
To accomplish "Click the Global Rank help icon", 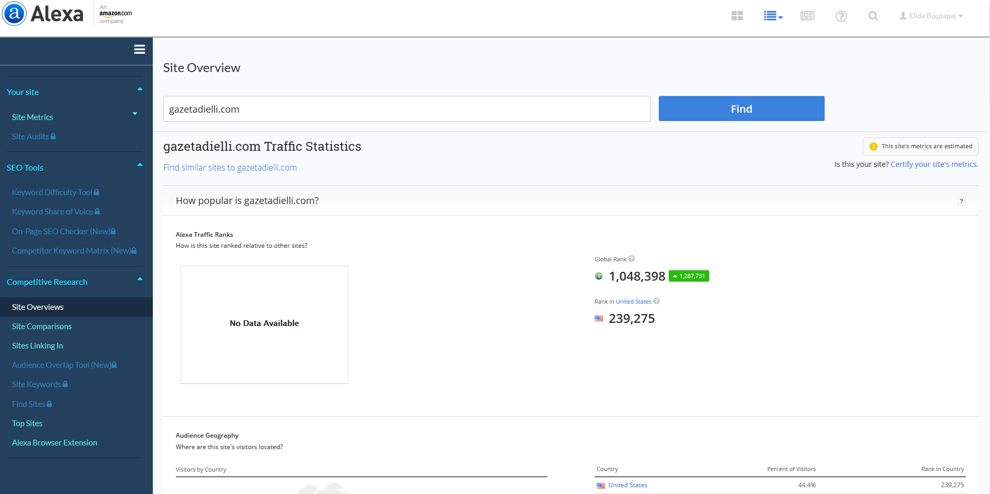I will pyautogui.click(x=632, y=259).
